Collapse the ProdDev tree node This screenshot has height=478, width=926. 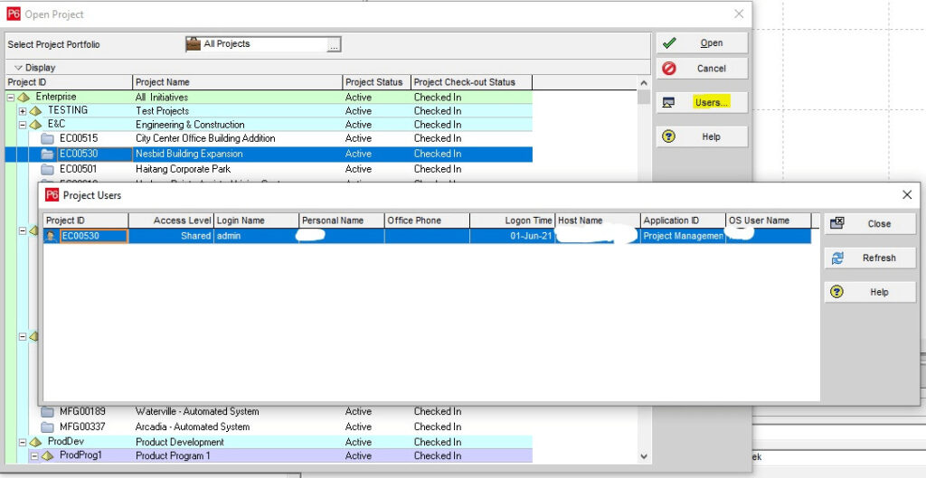pyautogui.click(x=23, y=442)
